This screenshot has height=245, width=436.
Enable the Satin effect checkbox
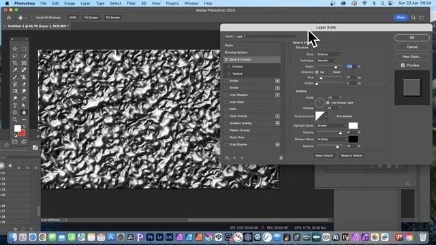point(226,109)
